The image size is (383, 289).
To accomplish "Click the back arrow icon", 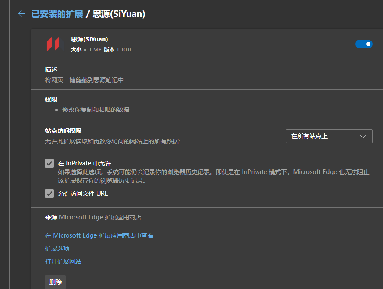I will pos(22,14).
